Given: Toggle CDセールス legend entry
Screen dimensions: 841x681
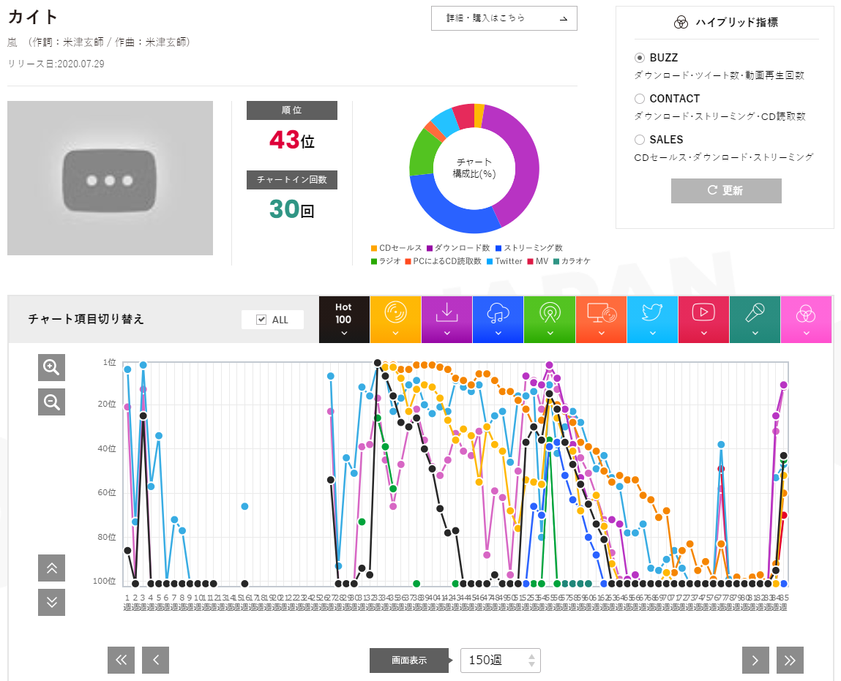Looking at the screenshot, I should 397,248.
